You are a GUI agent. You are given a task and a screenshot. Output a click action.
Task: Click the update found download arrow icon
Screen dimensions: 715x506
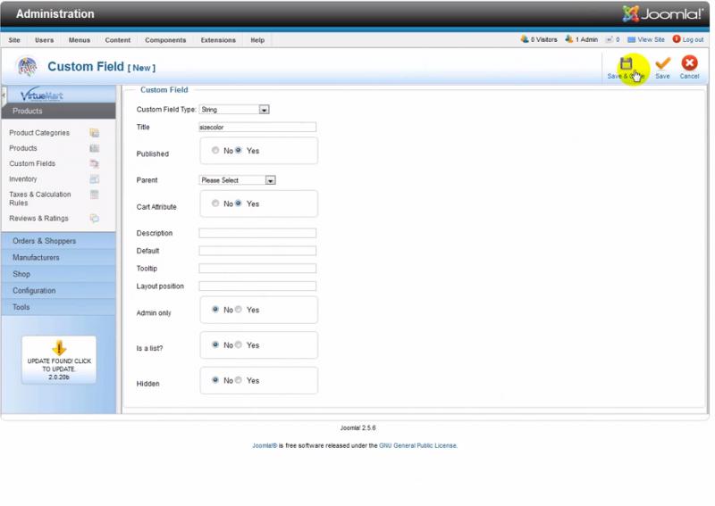59,348
